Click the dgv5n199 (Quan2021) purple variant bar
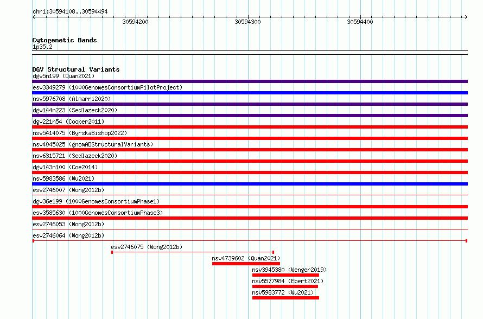This screenshot has height=319, width=483. click(x=250, y=81)
